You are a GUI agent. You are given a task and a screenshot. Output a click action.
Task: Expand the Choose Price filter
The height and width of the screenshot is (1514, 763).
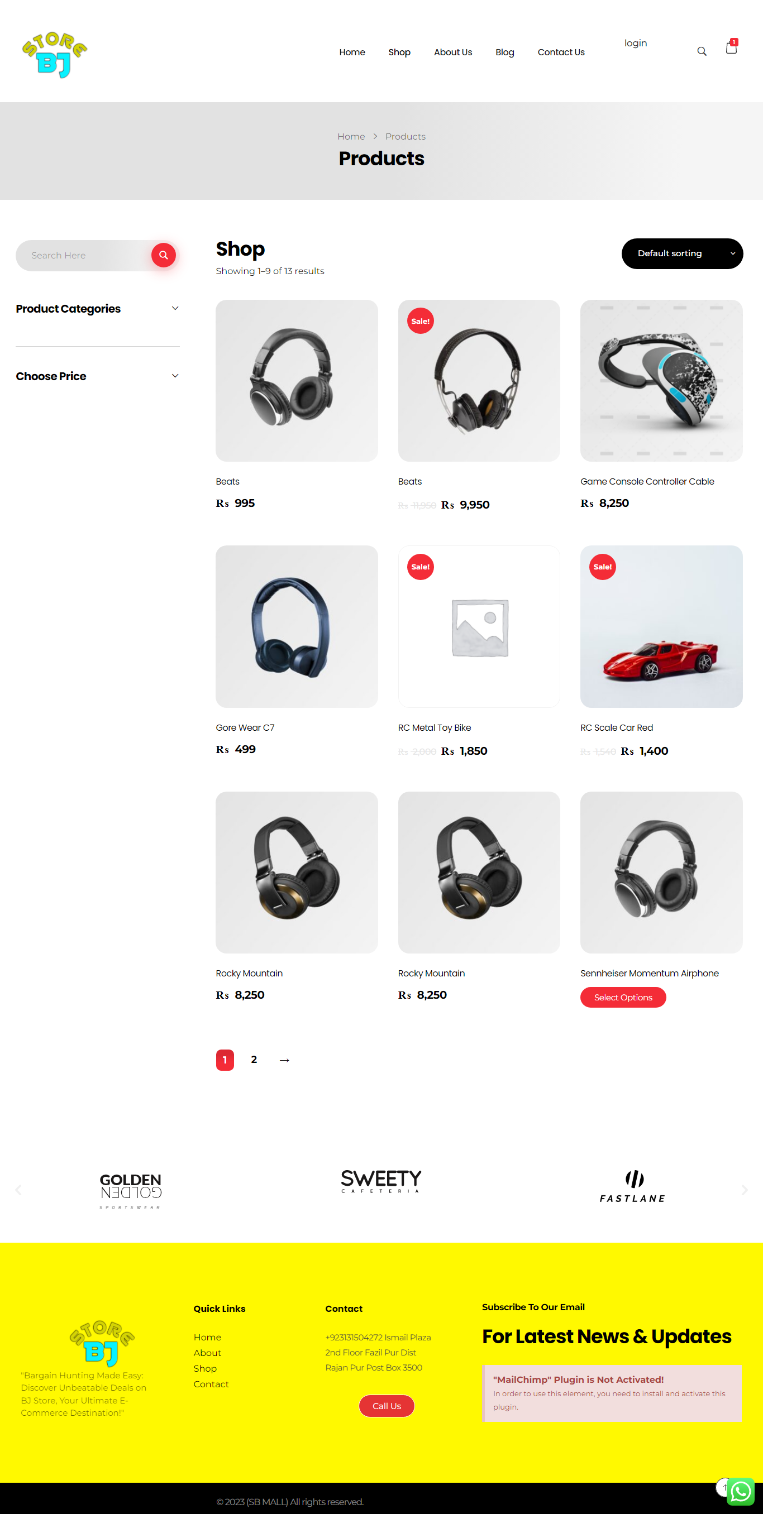(98, 376)
